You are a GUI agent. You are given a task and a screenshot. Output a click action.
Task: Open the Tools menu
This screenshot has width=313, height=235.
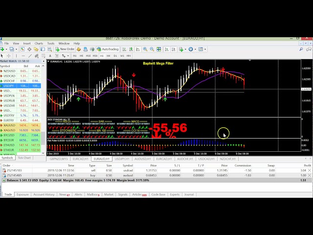[x=51, y=43]
